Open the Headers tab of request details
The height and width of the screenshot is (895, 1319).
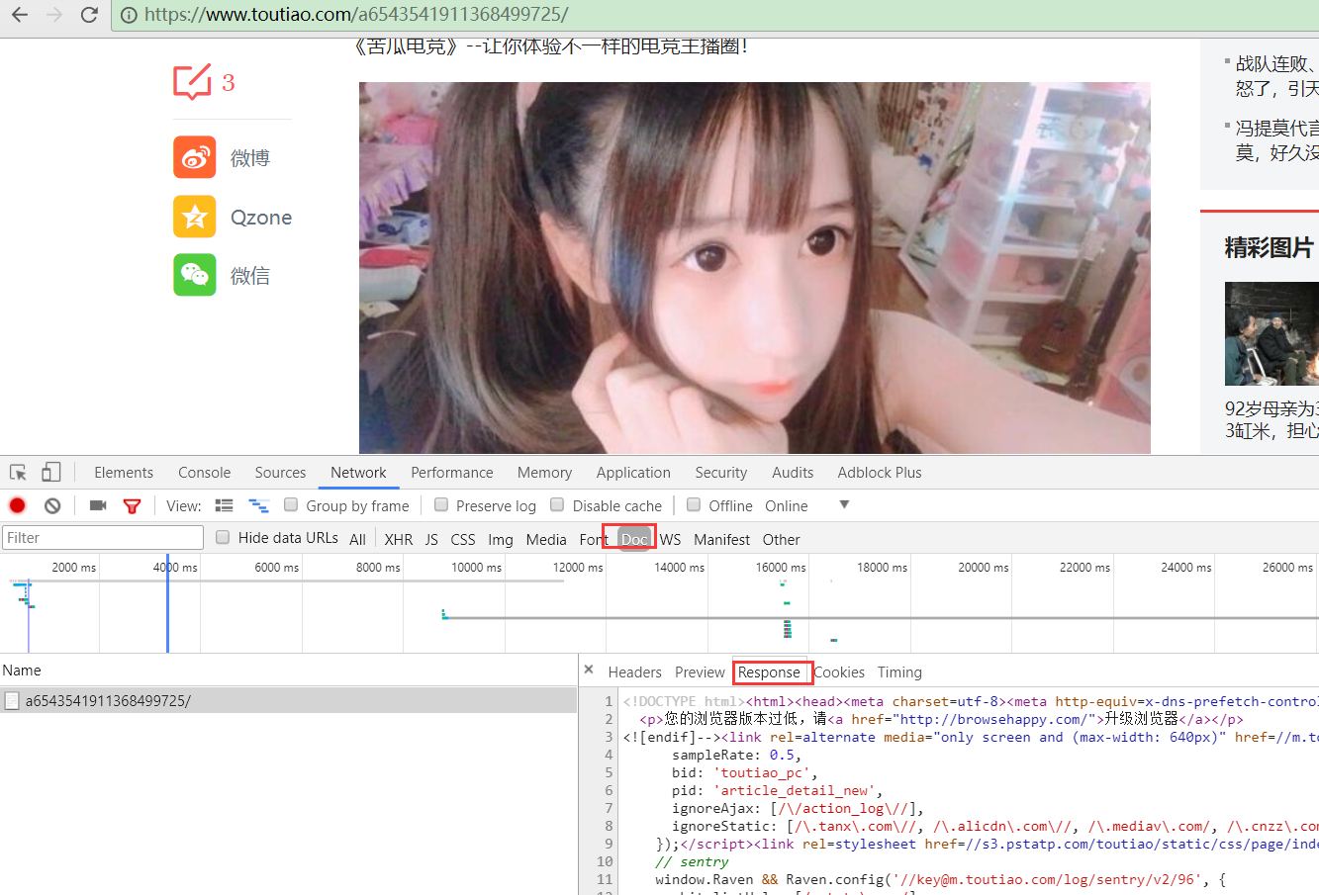(x=634, y=672)
